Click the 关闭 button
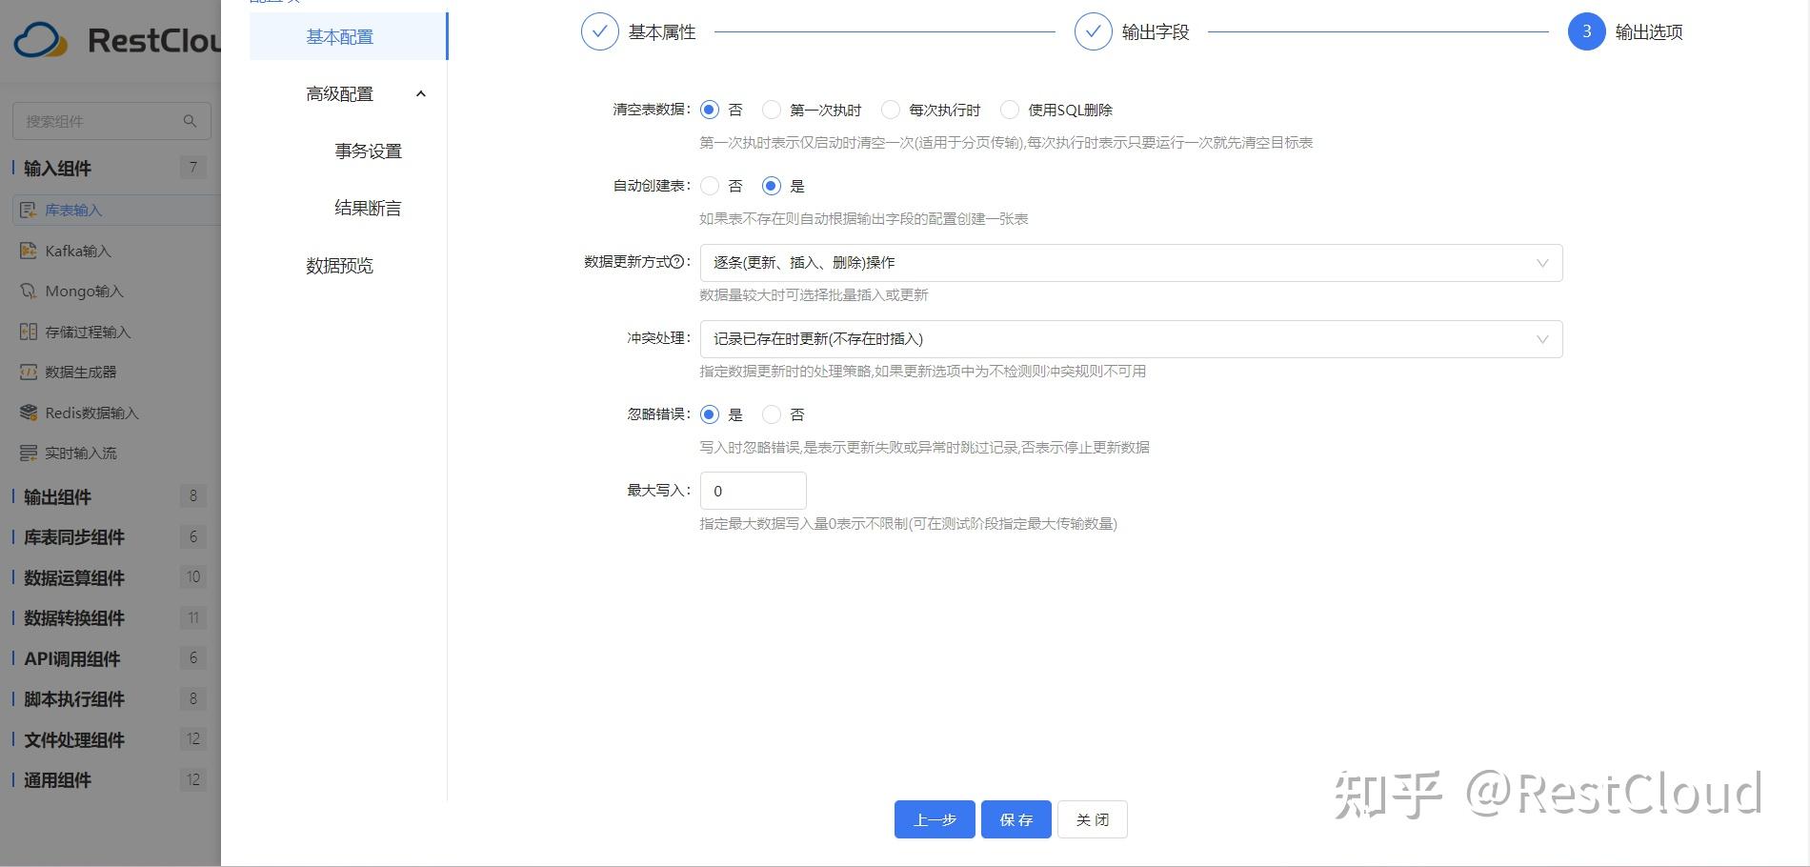This screenshot has width=1810, height=867. pos(1093,819)
